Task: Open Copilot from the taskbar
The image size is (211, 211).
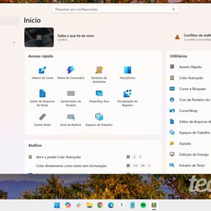Action: (x=68, y=205)
